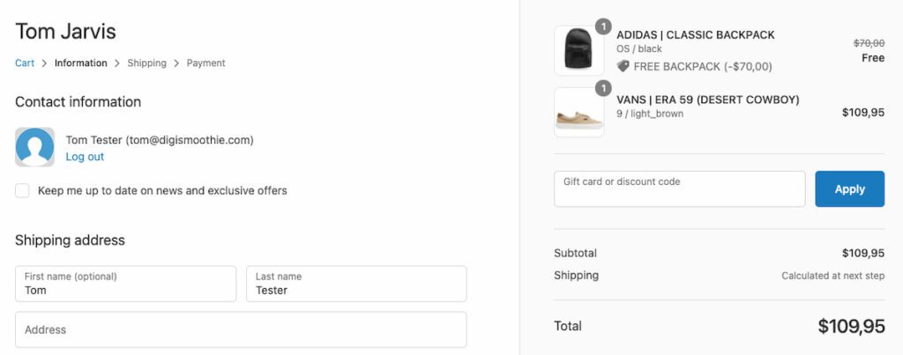Click the quantity badge on the backpack
Screen dimensions: 903x355
pyautogui.click(x=603, y=26)
